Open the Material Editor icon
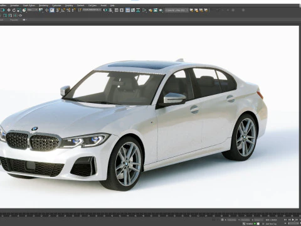Screen dimensions: 301x226 coord(144,10)
